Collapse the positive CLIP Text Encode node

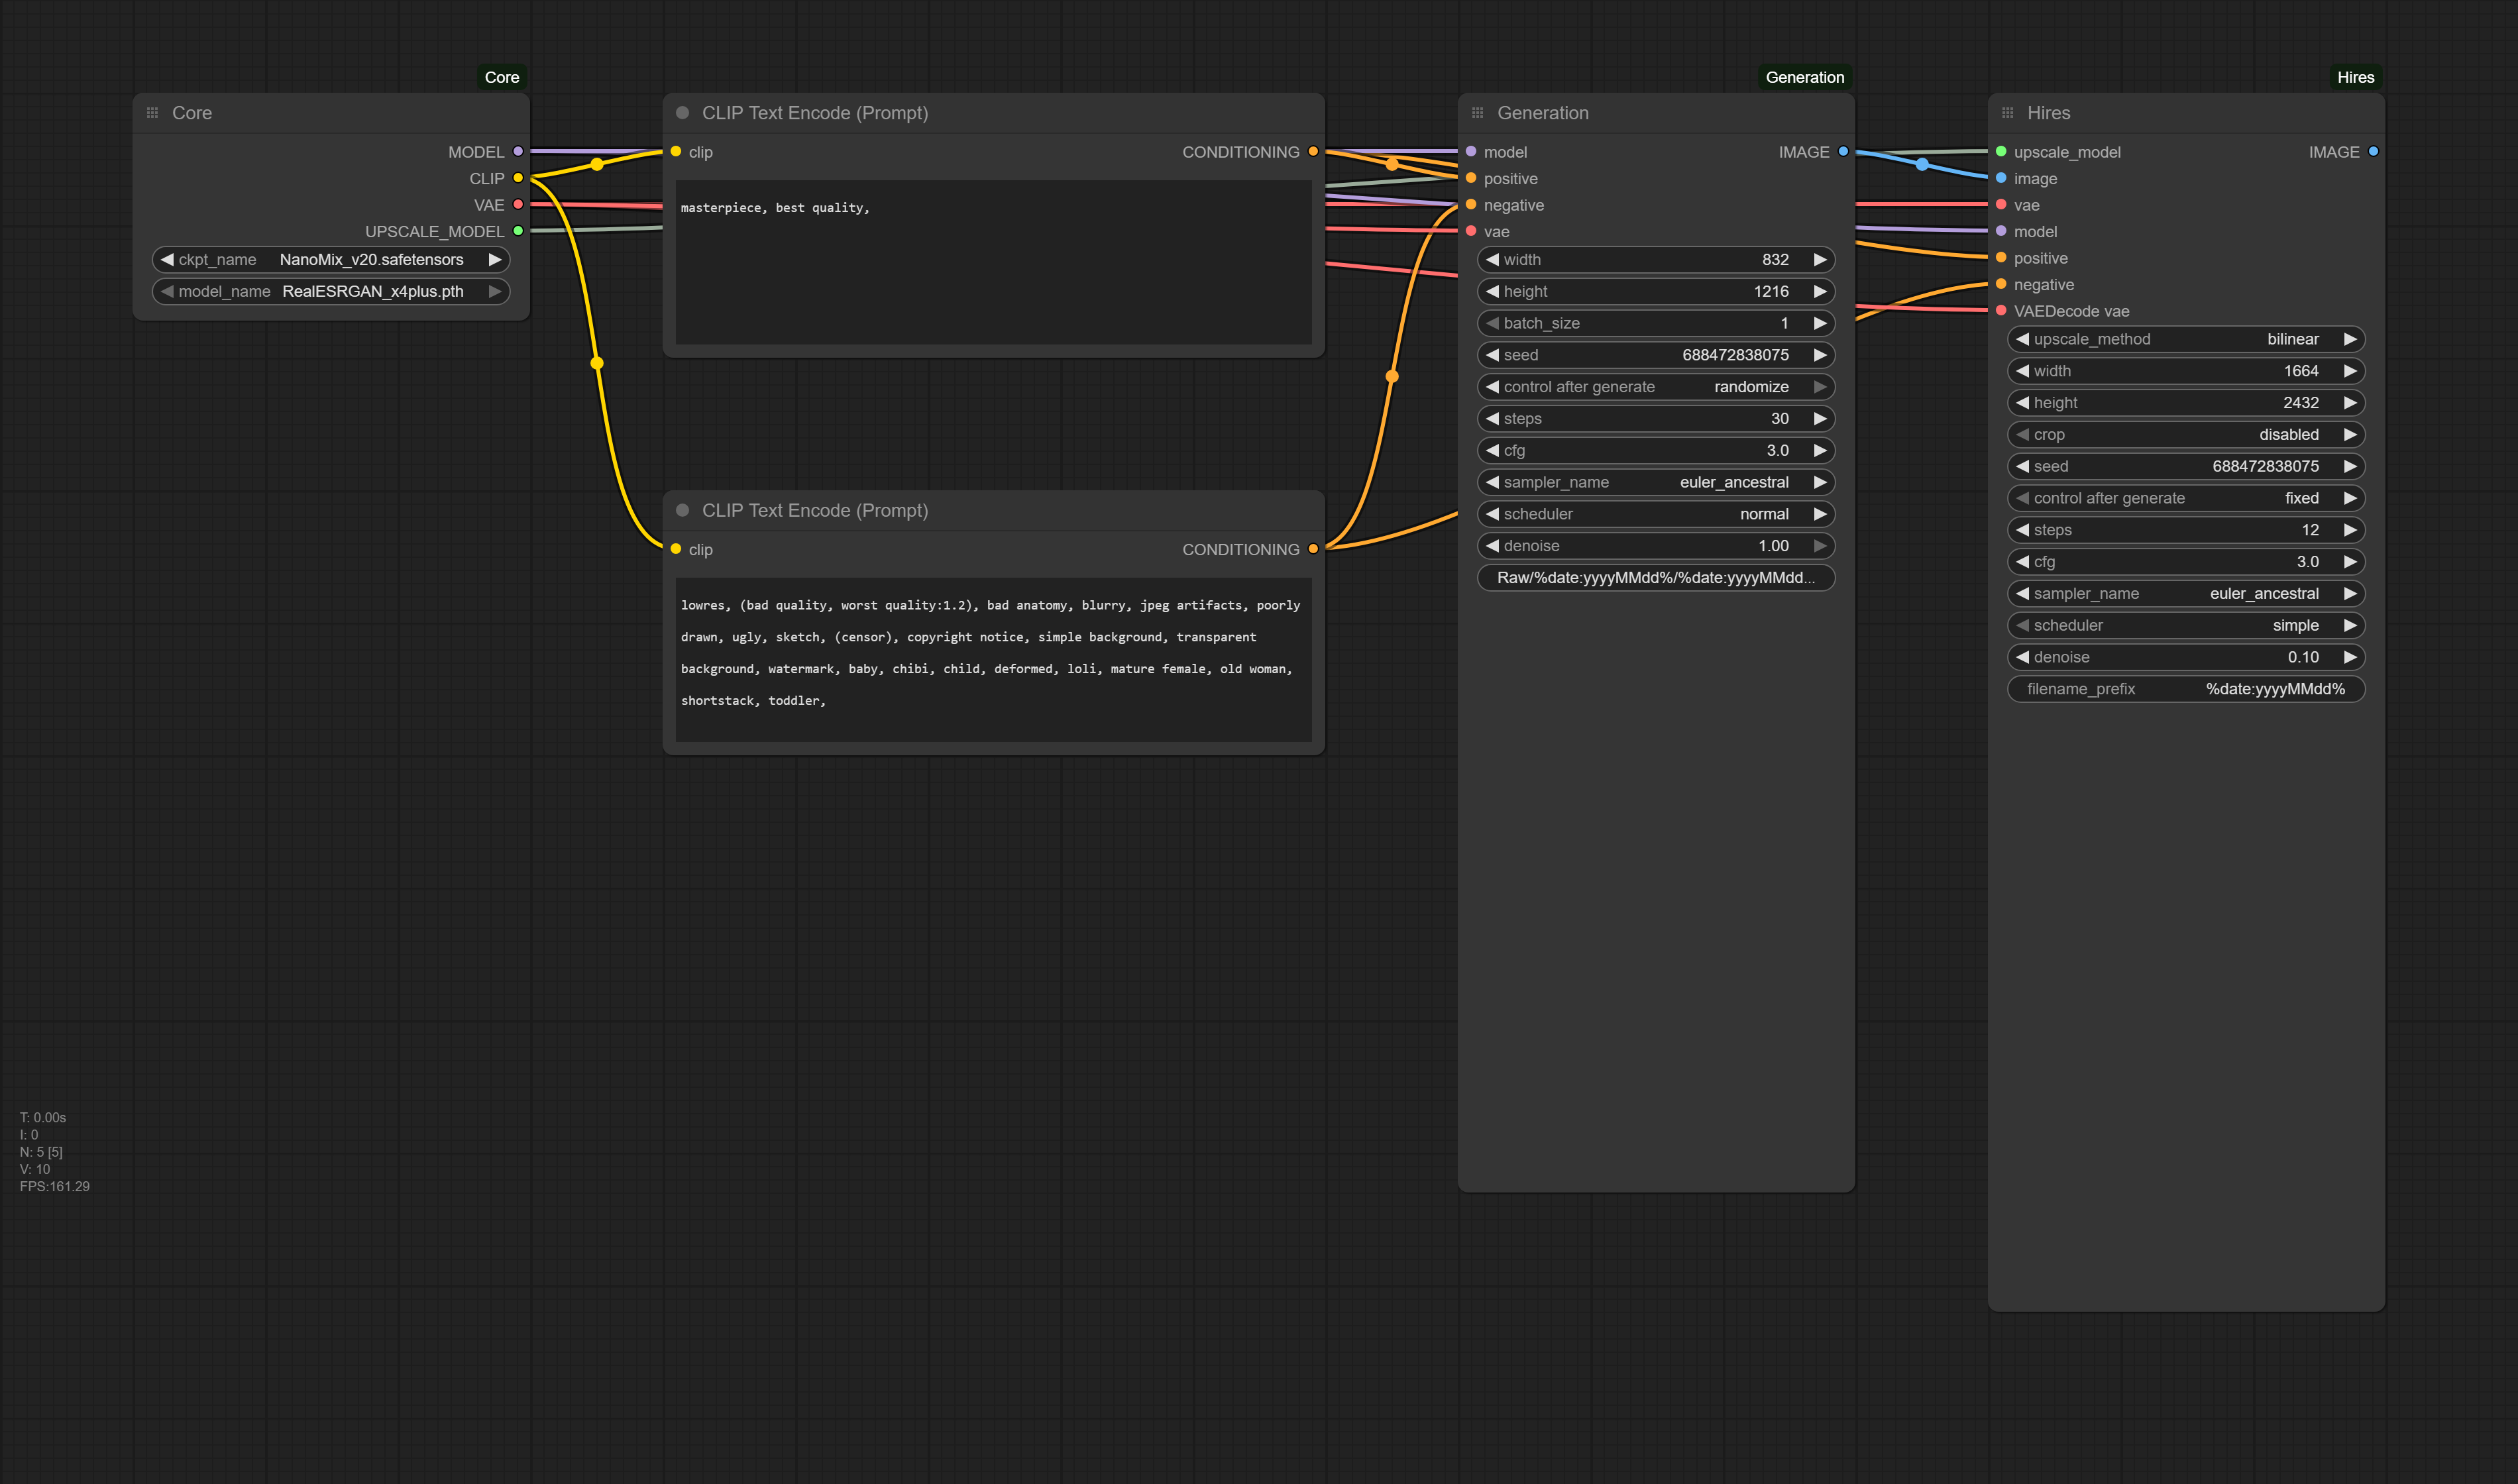(683, 113)
